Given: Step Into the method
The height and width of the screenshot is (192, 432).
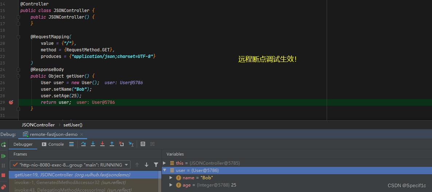Looking at the screenshot, I should [93, 144].
